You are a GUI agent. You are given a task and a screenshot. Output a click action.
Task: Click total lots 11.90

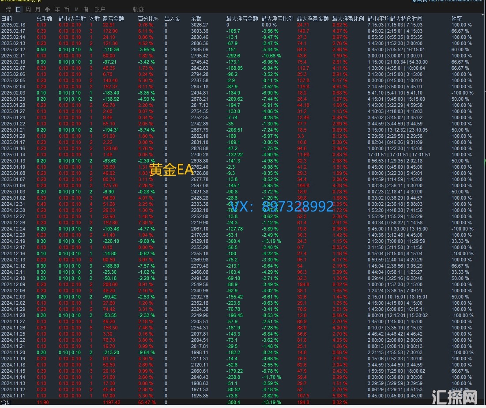pyautogui.click(x=42, y=402)
